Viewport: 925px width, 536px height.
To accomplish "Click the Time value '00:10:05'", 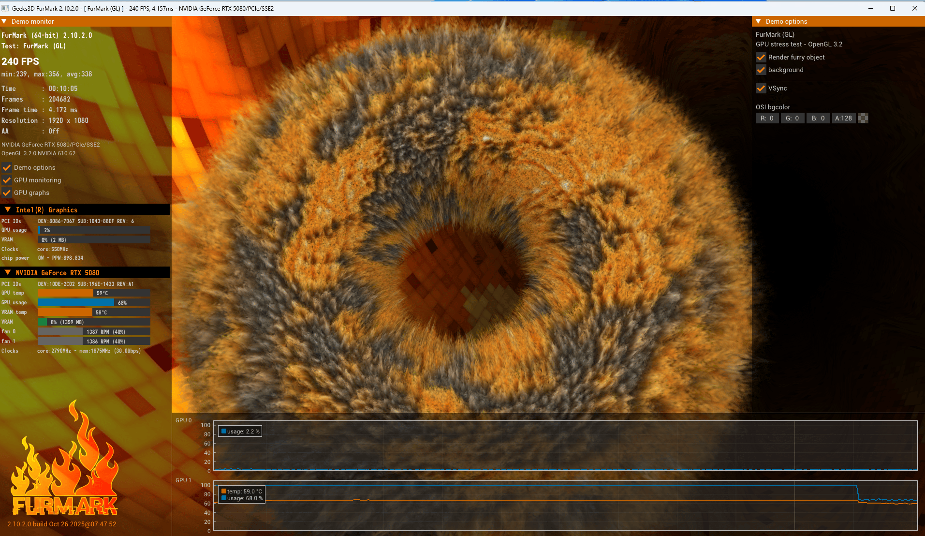I will point(63,89).
